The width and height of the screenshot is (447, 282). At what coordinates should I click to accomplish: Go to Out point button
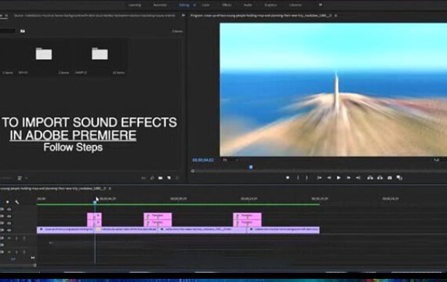coord(358,178)
